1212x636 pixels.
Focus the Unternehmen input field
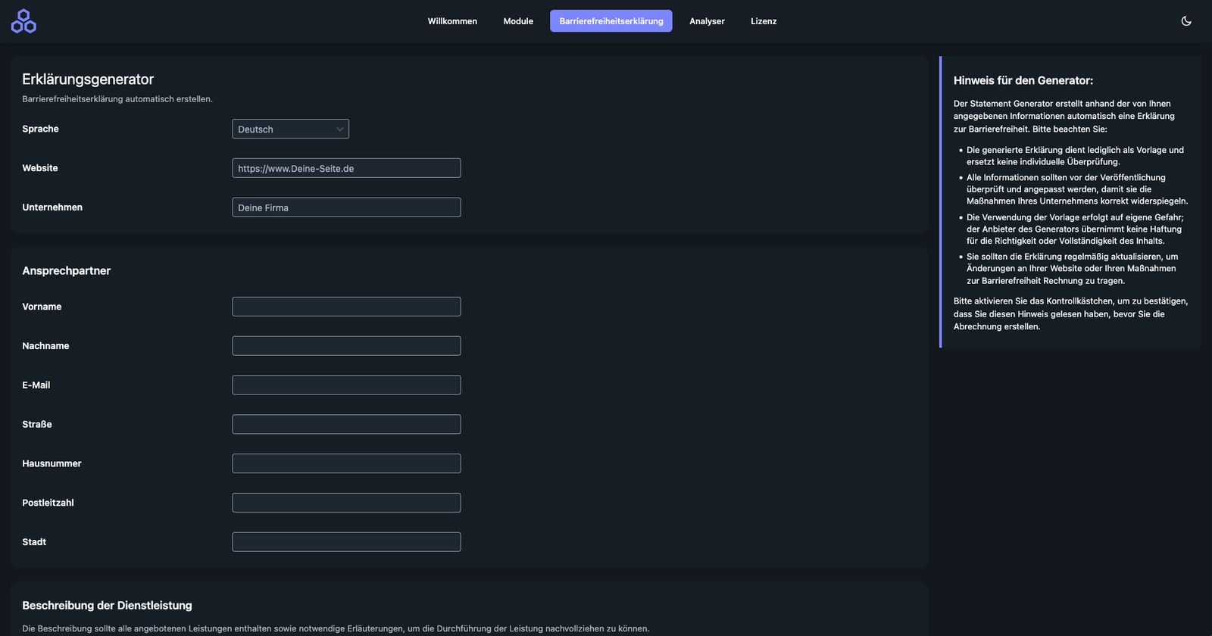pyautogui.click(x=346, y=207)
